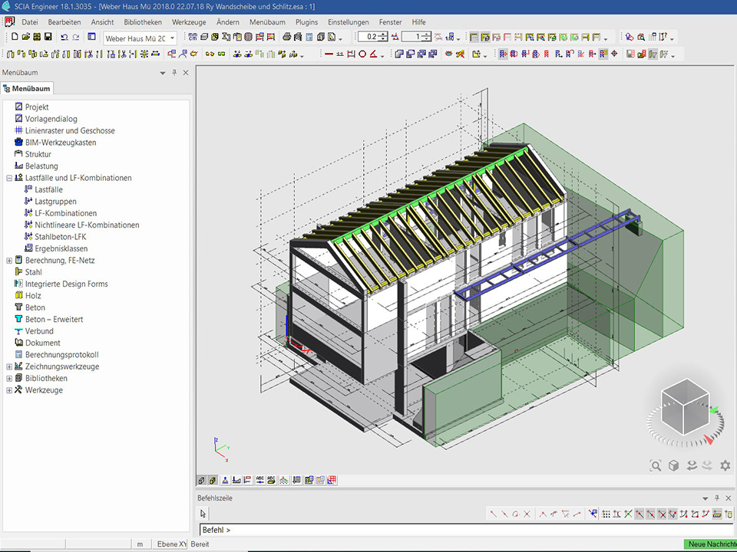Screen dimensions: 737x552
Task: Toggle the second surface render icon in the view bar
Action: 213,480
